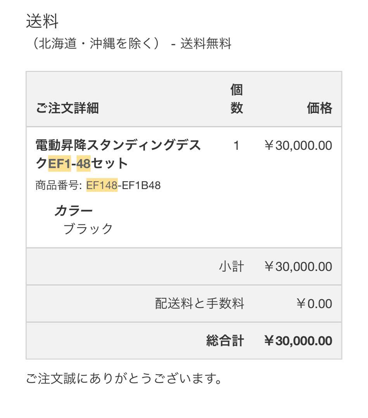
Task: Open the 電動昇降スタンディングデスク product name
Action: [118, 146]
